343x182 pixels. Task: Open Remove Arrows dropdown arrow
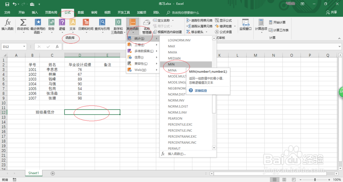point(206,32)
